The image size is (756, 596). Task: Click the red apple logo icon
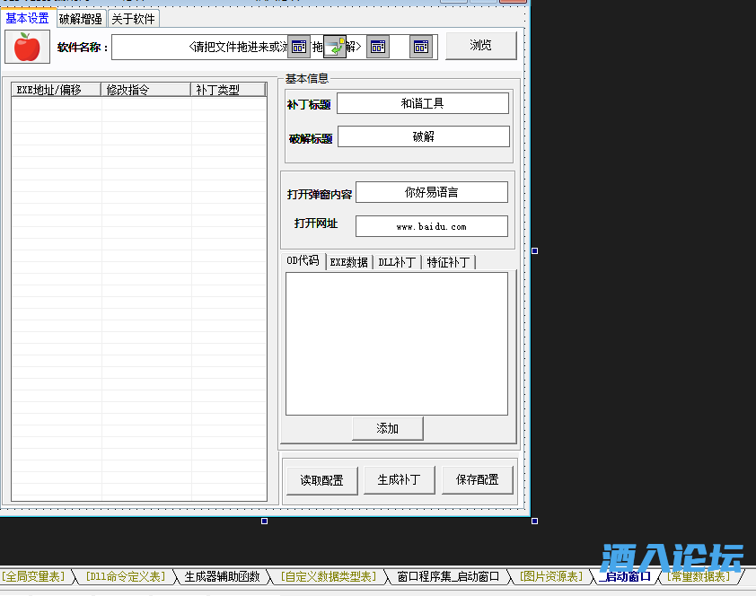pos(28,47)
